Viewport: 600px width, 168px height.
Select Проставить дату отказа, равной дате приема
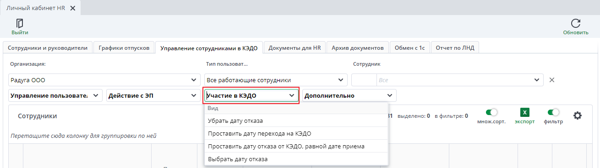296,146
